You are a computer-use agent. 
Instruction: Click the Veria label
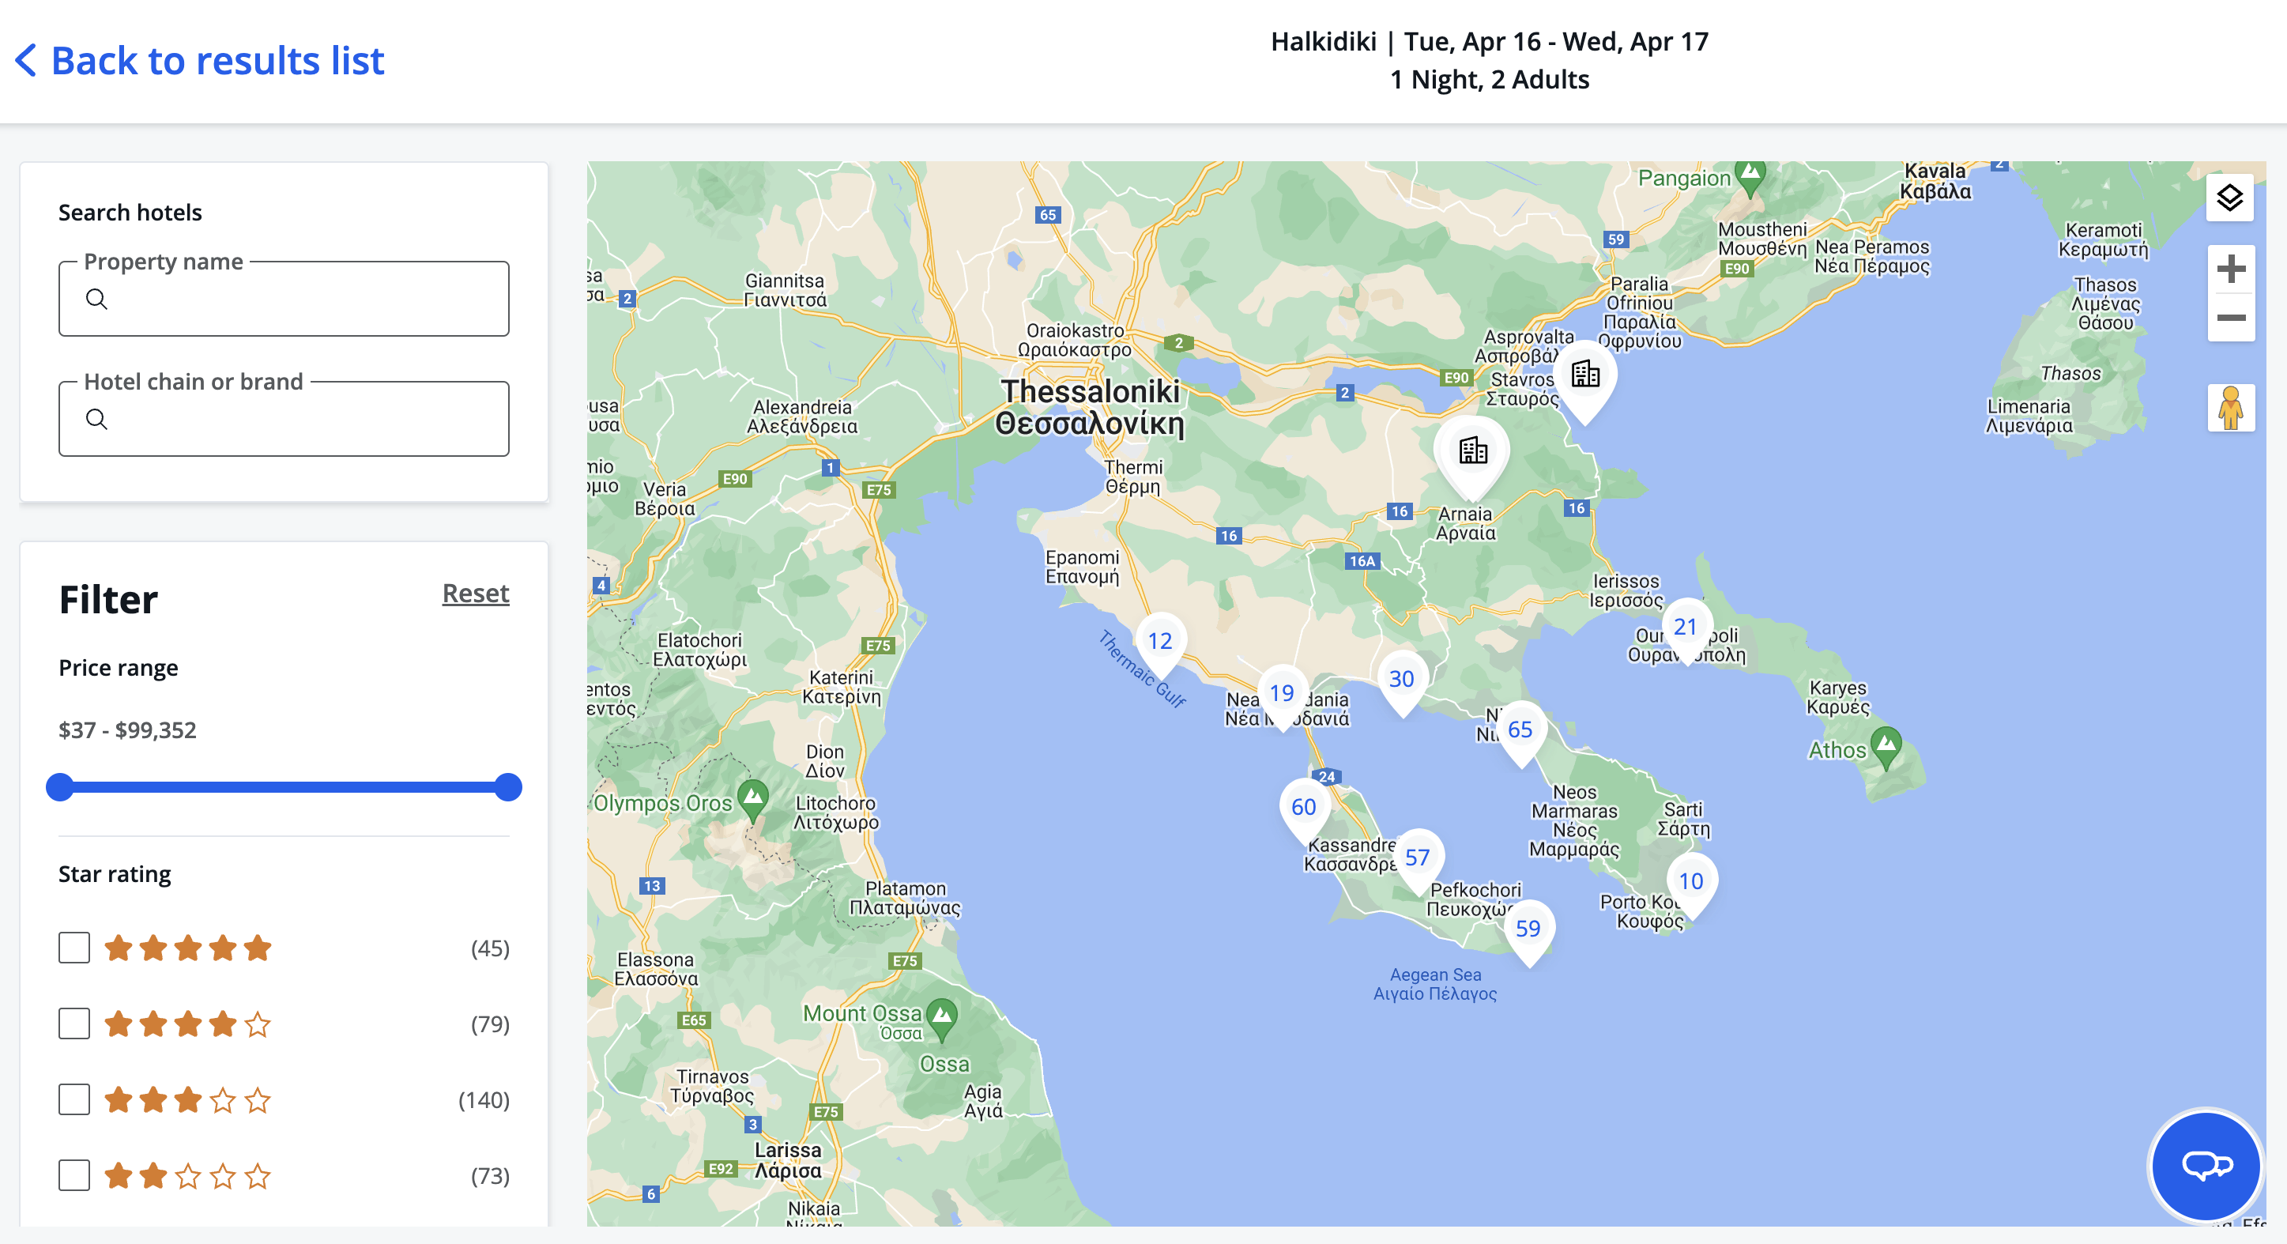664,498
